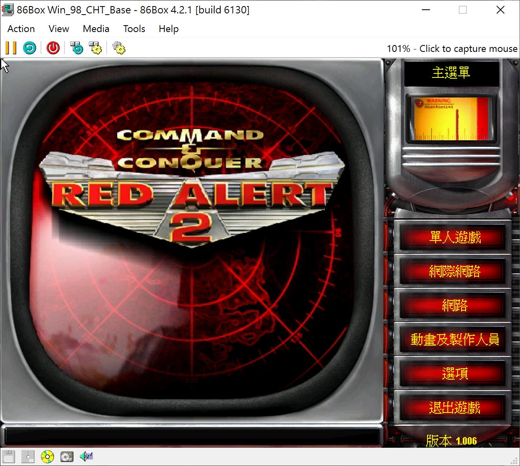
Task: Open the Tools menu
Action: (x=134, y=29)
